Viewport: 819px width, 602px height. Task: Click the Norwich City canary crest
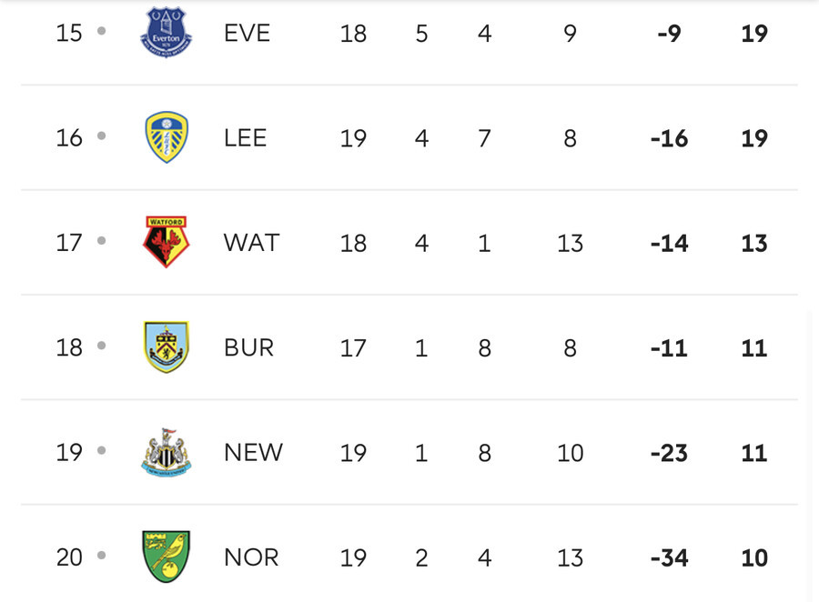[x=167, y=557]
